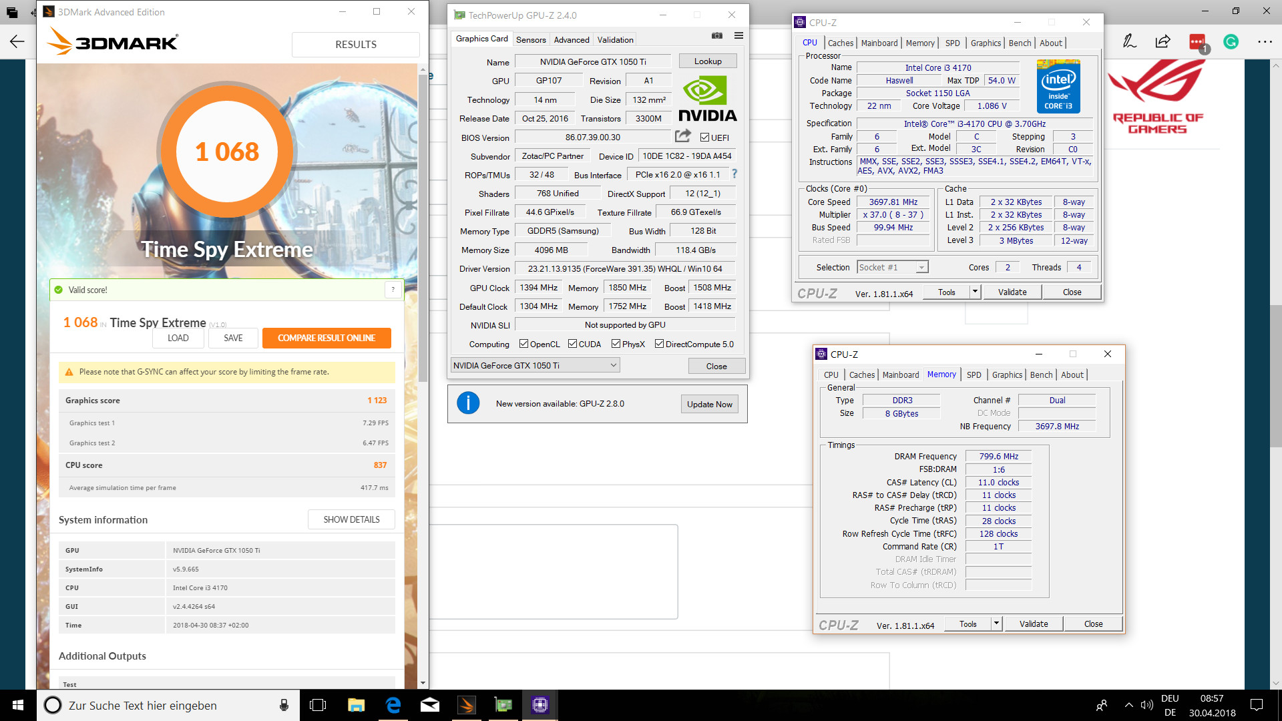
Task: Expand Tools dropdown arrow in CPU-Z Memory window
Action: tap(996, 624)
